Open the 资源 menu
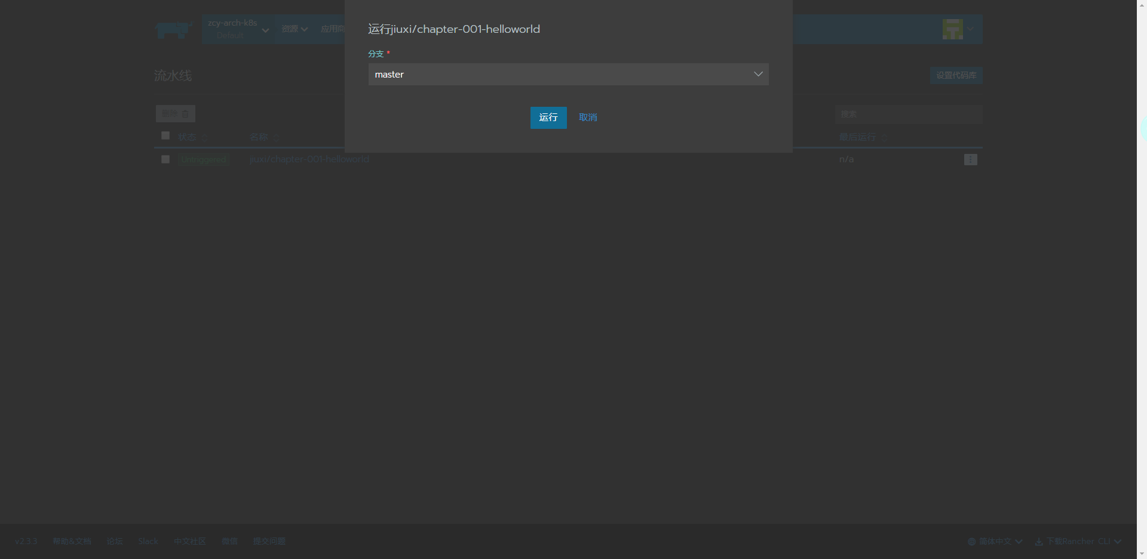 pyautogui.click(x=295, y=29)
